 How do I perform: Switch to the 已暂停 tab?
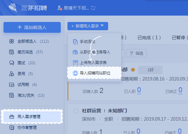click(180, 38)
